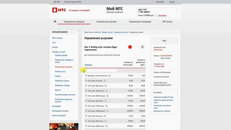Check the CSD пакет 25000 минут checkbox
This screenshot has height=130, width=231.
pyautogui.click(x=86, y=111)
